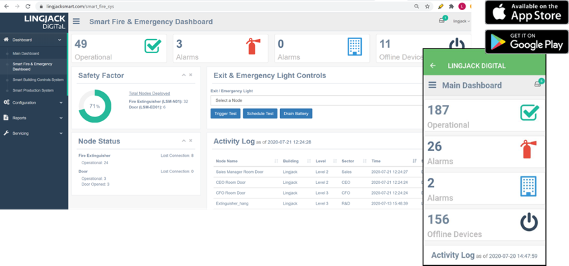Expand the Configuration sidebar menu
The height and width of the screenshot is (266, 569).
pos(34,103)
